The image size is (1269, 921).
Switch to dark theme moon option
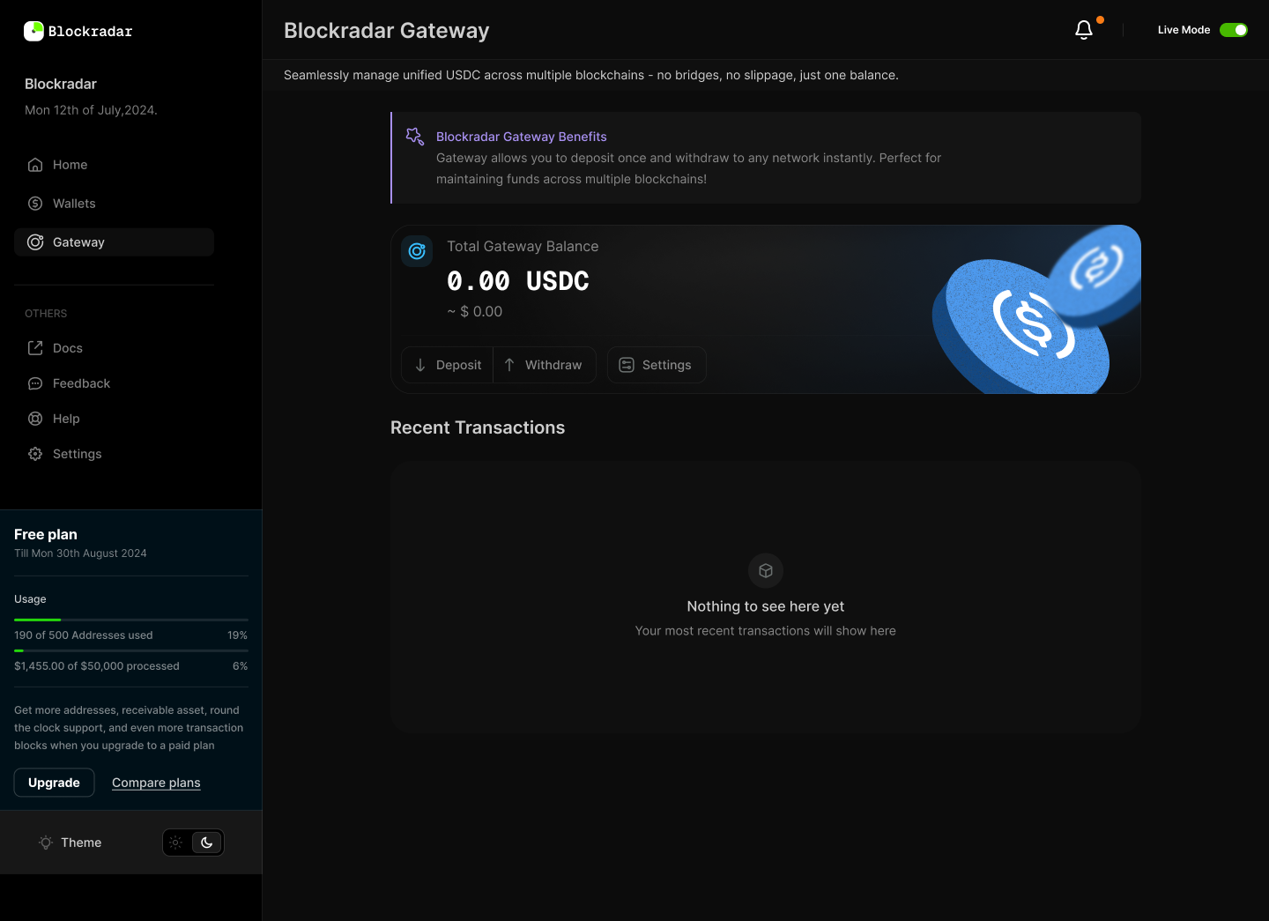click(x=207, y=843)
